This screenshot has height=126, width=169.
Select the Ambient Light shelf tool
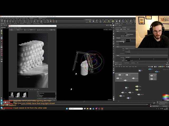tap(131, 22)
